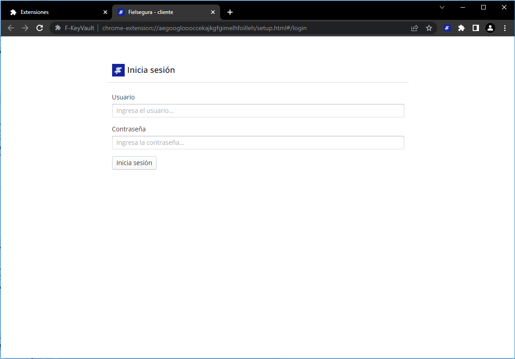This screenshot has height=359, width=515.
Task: Focus the Contraseña password field
Action: (258, 143)
